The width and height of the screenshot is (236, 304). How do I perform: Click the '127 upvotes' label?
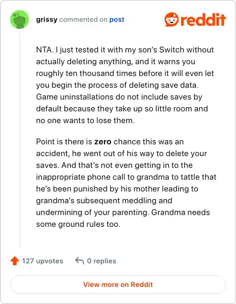tap(42, 261)
